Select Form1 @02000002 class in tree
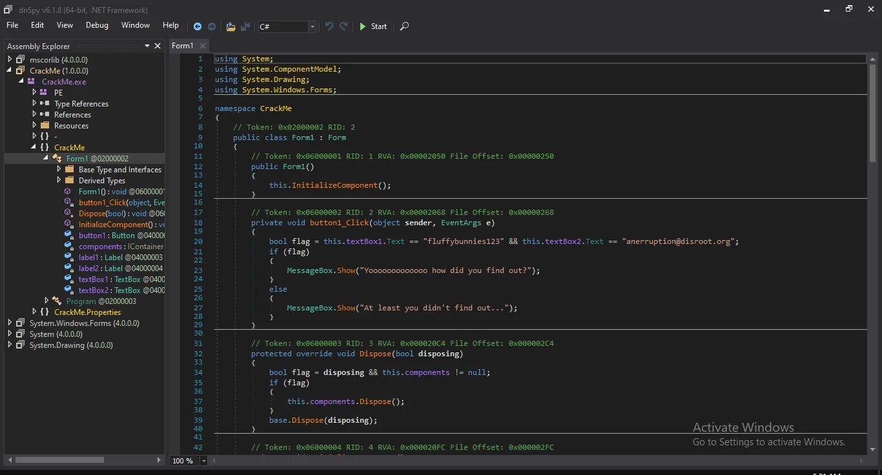Viewport: 882px width, 475px height. 97,159
